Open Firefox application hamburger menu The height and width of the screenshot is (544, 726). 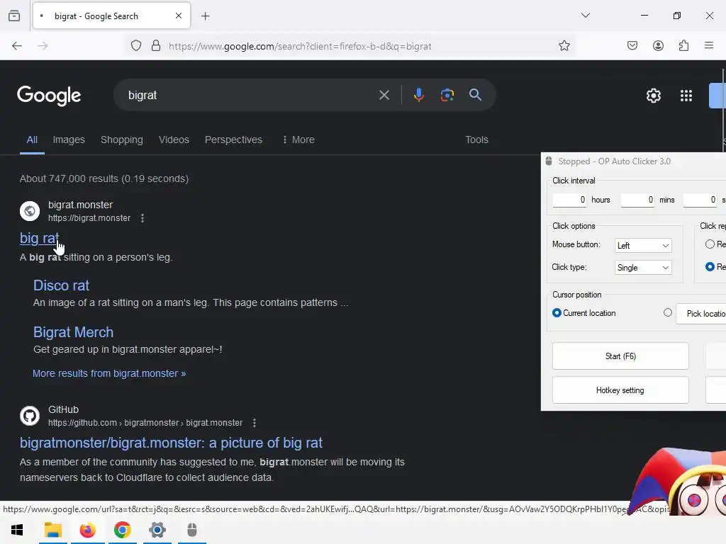click(x=709, y=45)
